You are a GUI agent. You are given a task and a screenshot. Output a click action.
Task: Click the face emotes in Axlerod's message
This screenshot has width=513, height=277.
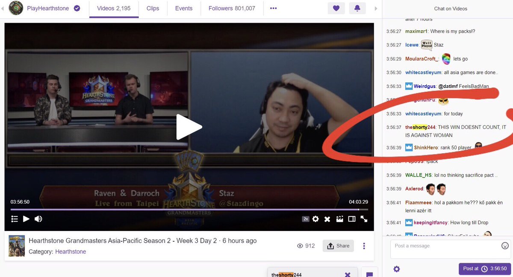436,188
